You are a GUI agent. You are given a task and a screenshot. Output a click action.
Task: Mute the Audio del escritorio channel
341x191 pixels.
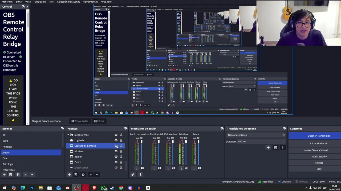(142, 168)
